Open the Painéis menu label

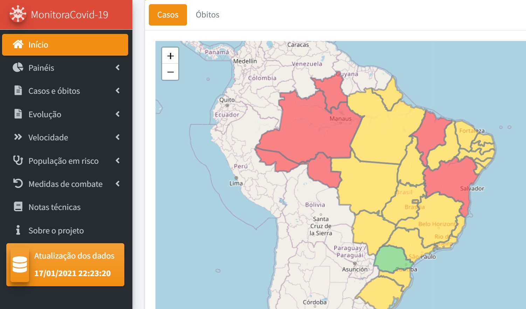point(41,68)
